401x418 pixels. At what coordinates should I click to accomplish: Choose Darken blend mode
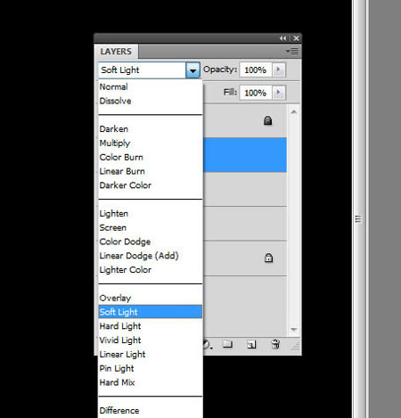tap(151, 129)
